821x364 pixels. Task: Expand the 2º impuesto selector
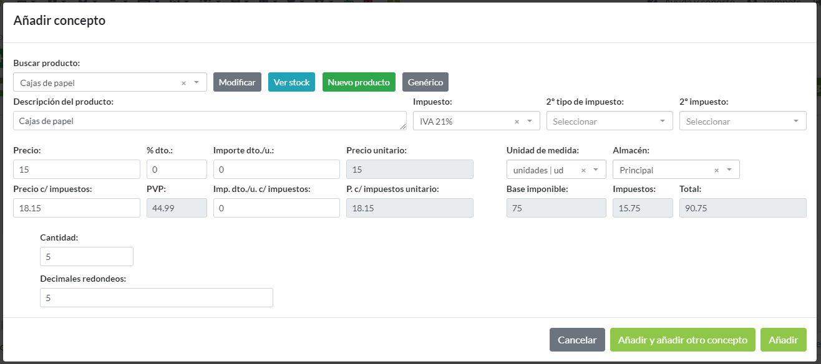tap(795, 122)
